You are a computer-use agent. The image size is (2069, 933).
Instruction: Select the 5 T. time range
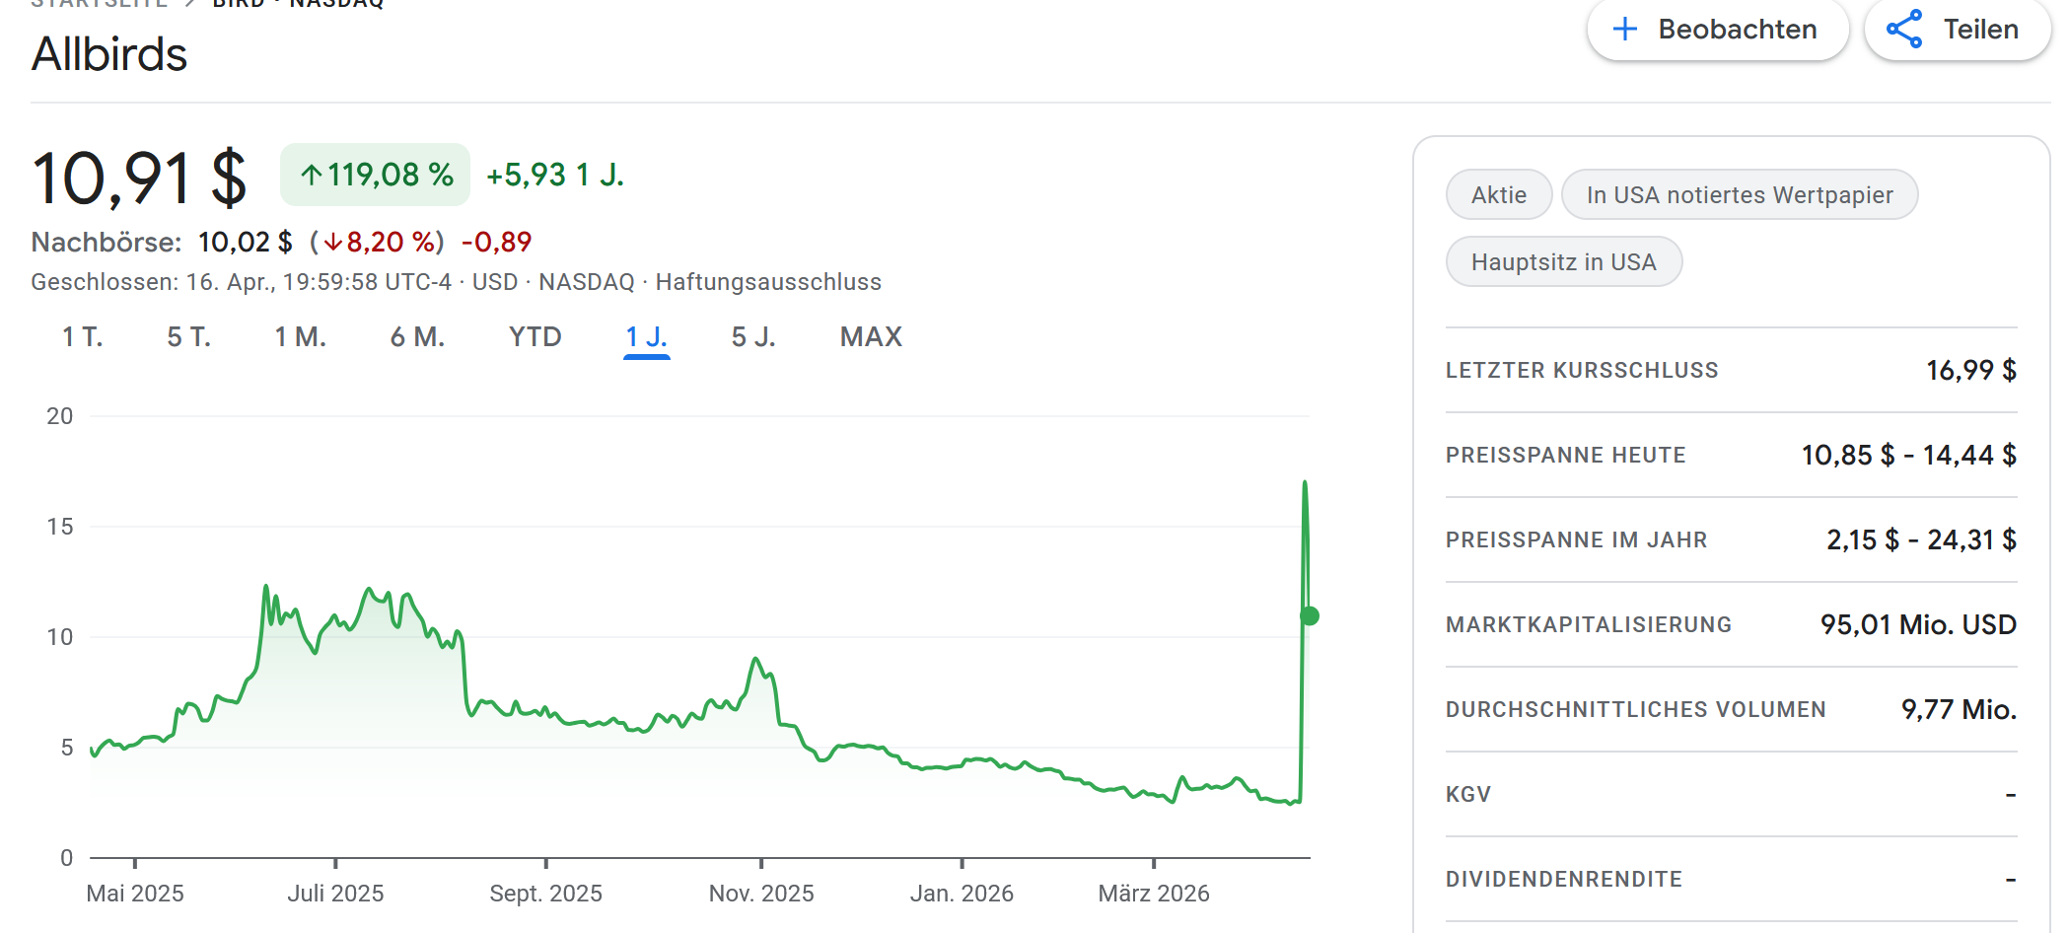pos(188,337)
